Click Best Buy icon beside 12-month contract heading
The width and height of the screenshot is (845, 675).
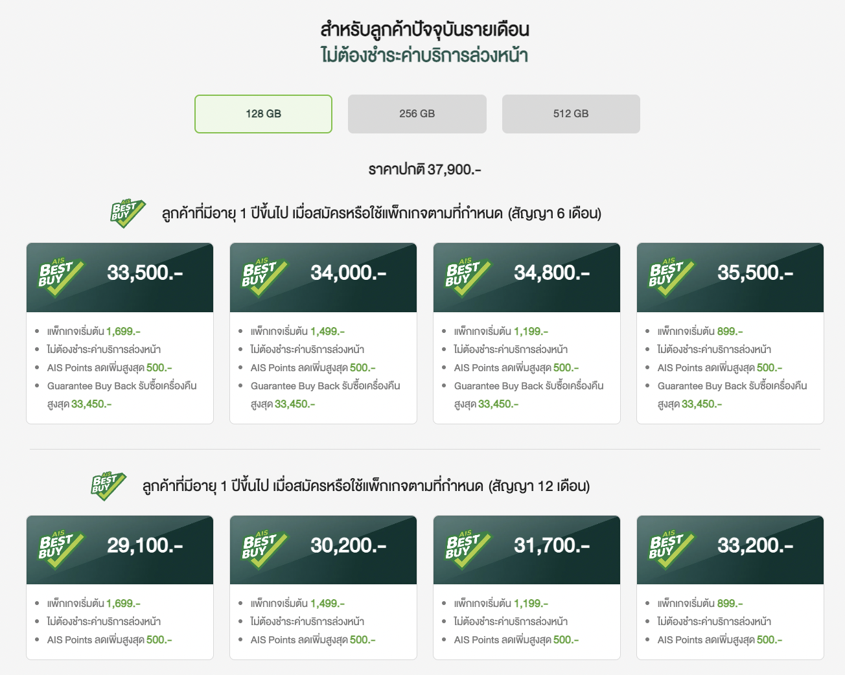coord(108,486)
